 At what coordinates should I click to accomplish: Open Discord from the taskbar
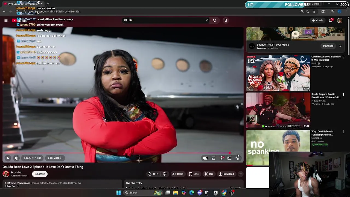(200, 193)
